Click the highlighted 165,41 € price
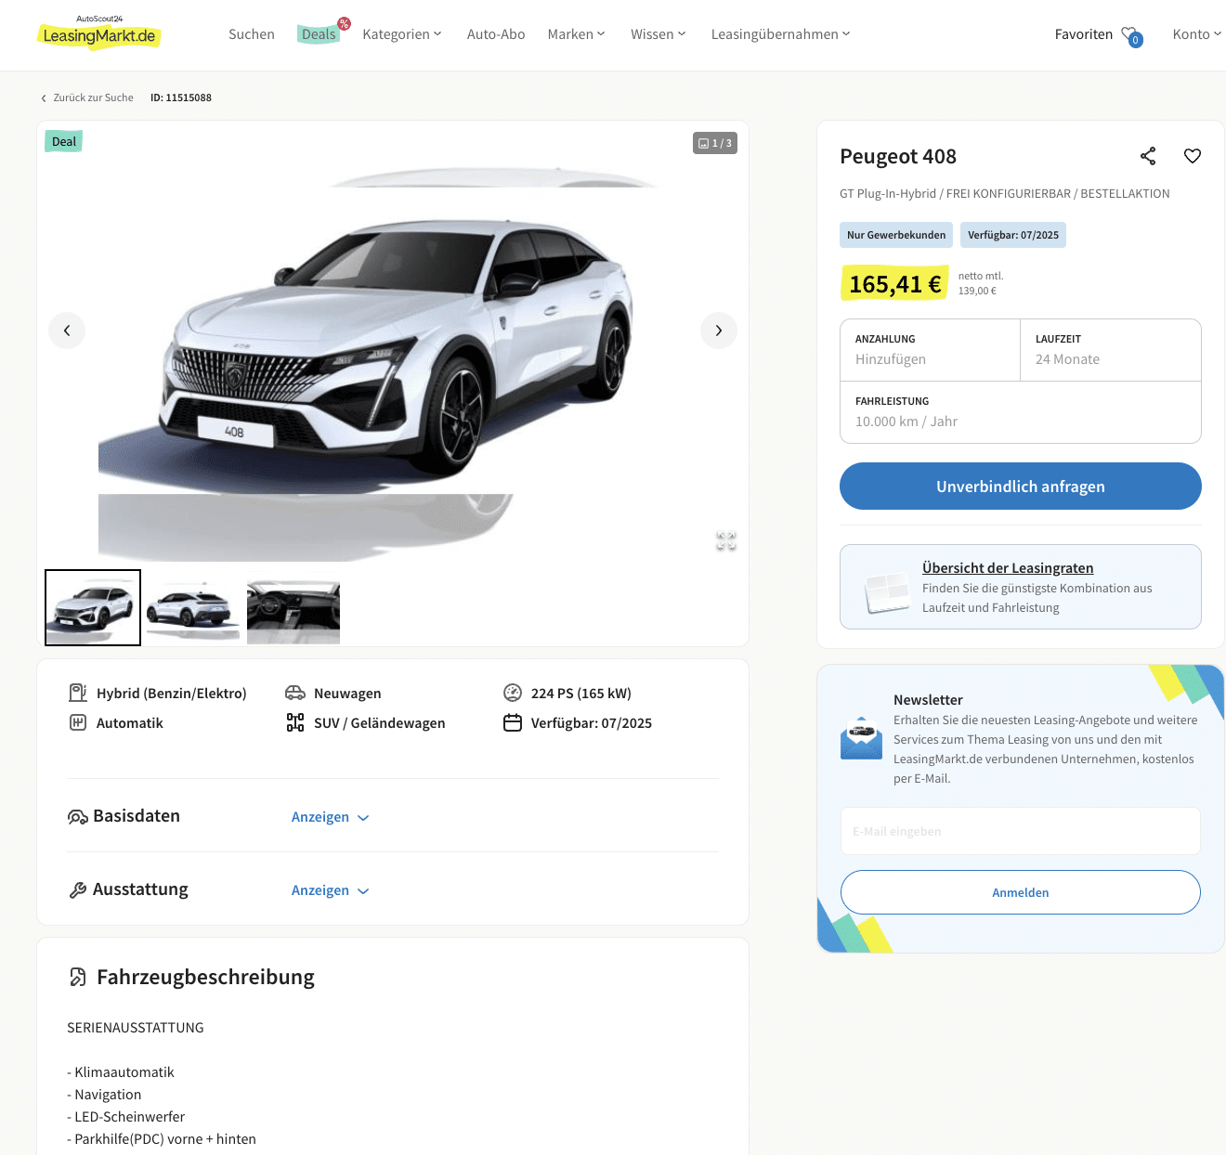The image size is (1226, 1155). [x=895, y=284]
